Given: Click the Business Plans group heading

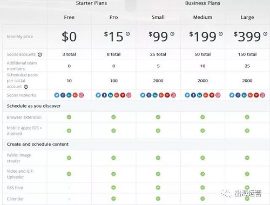Looking at the screenshot, I should [202, 3].
